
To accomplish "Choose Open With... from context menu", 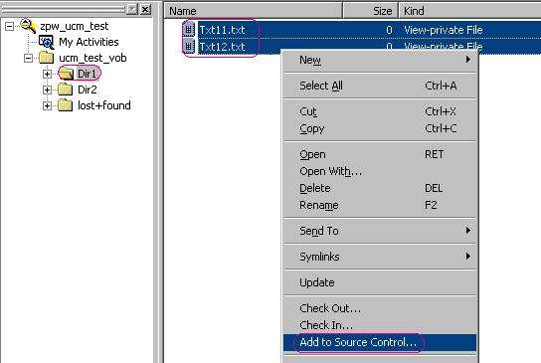I will point(380,171).
